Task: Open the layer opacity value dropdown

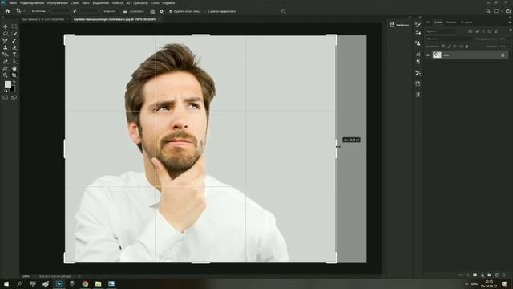Action: click(x=503, y=39)
